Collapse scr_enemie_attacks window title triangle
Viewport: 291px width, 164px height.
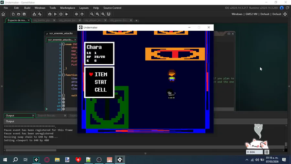[x=47, y=33]
